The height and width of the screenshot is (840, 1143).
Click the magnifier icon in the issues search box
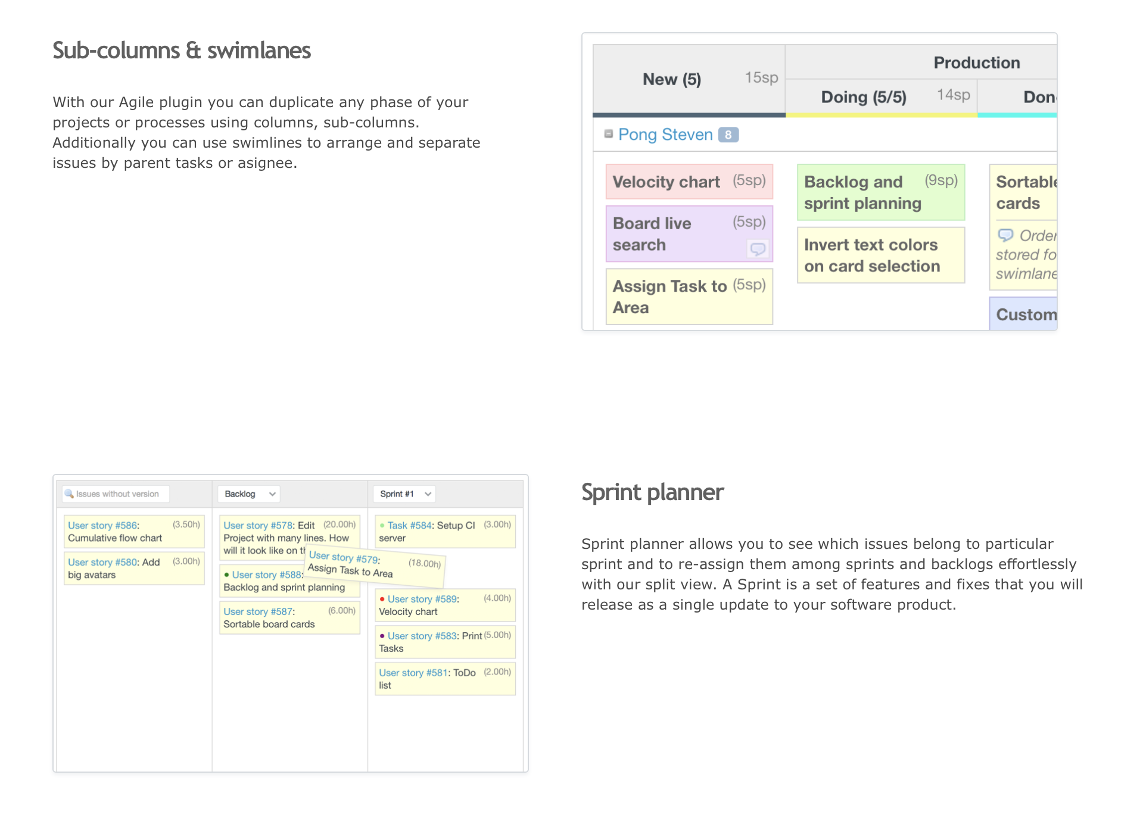click(x=69, y=494)
